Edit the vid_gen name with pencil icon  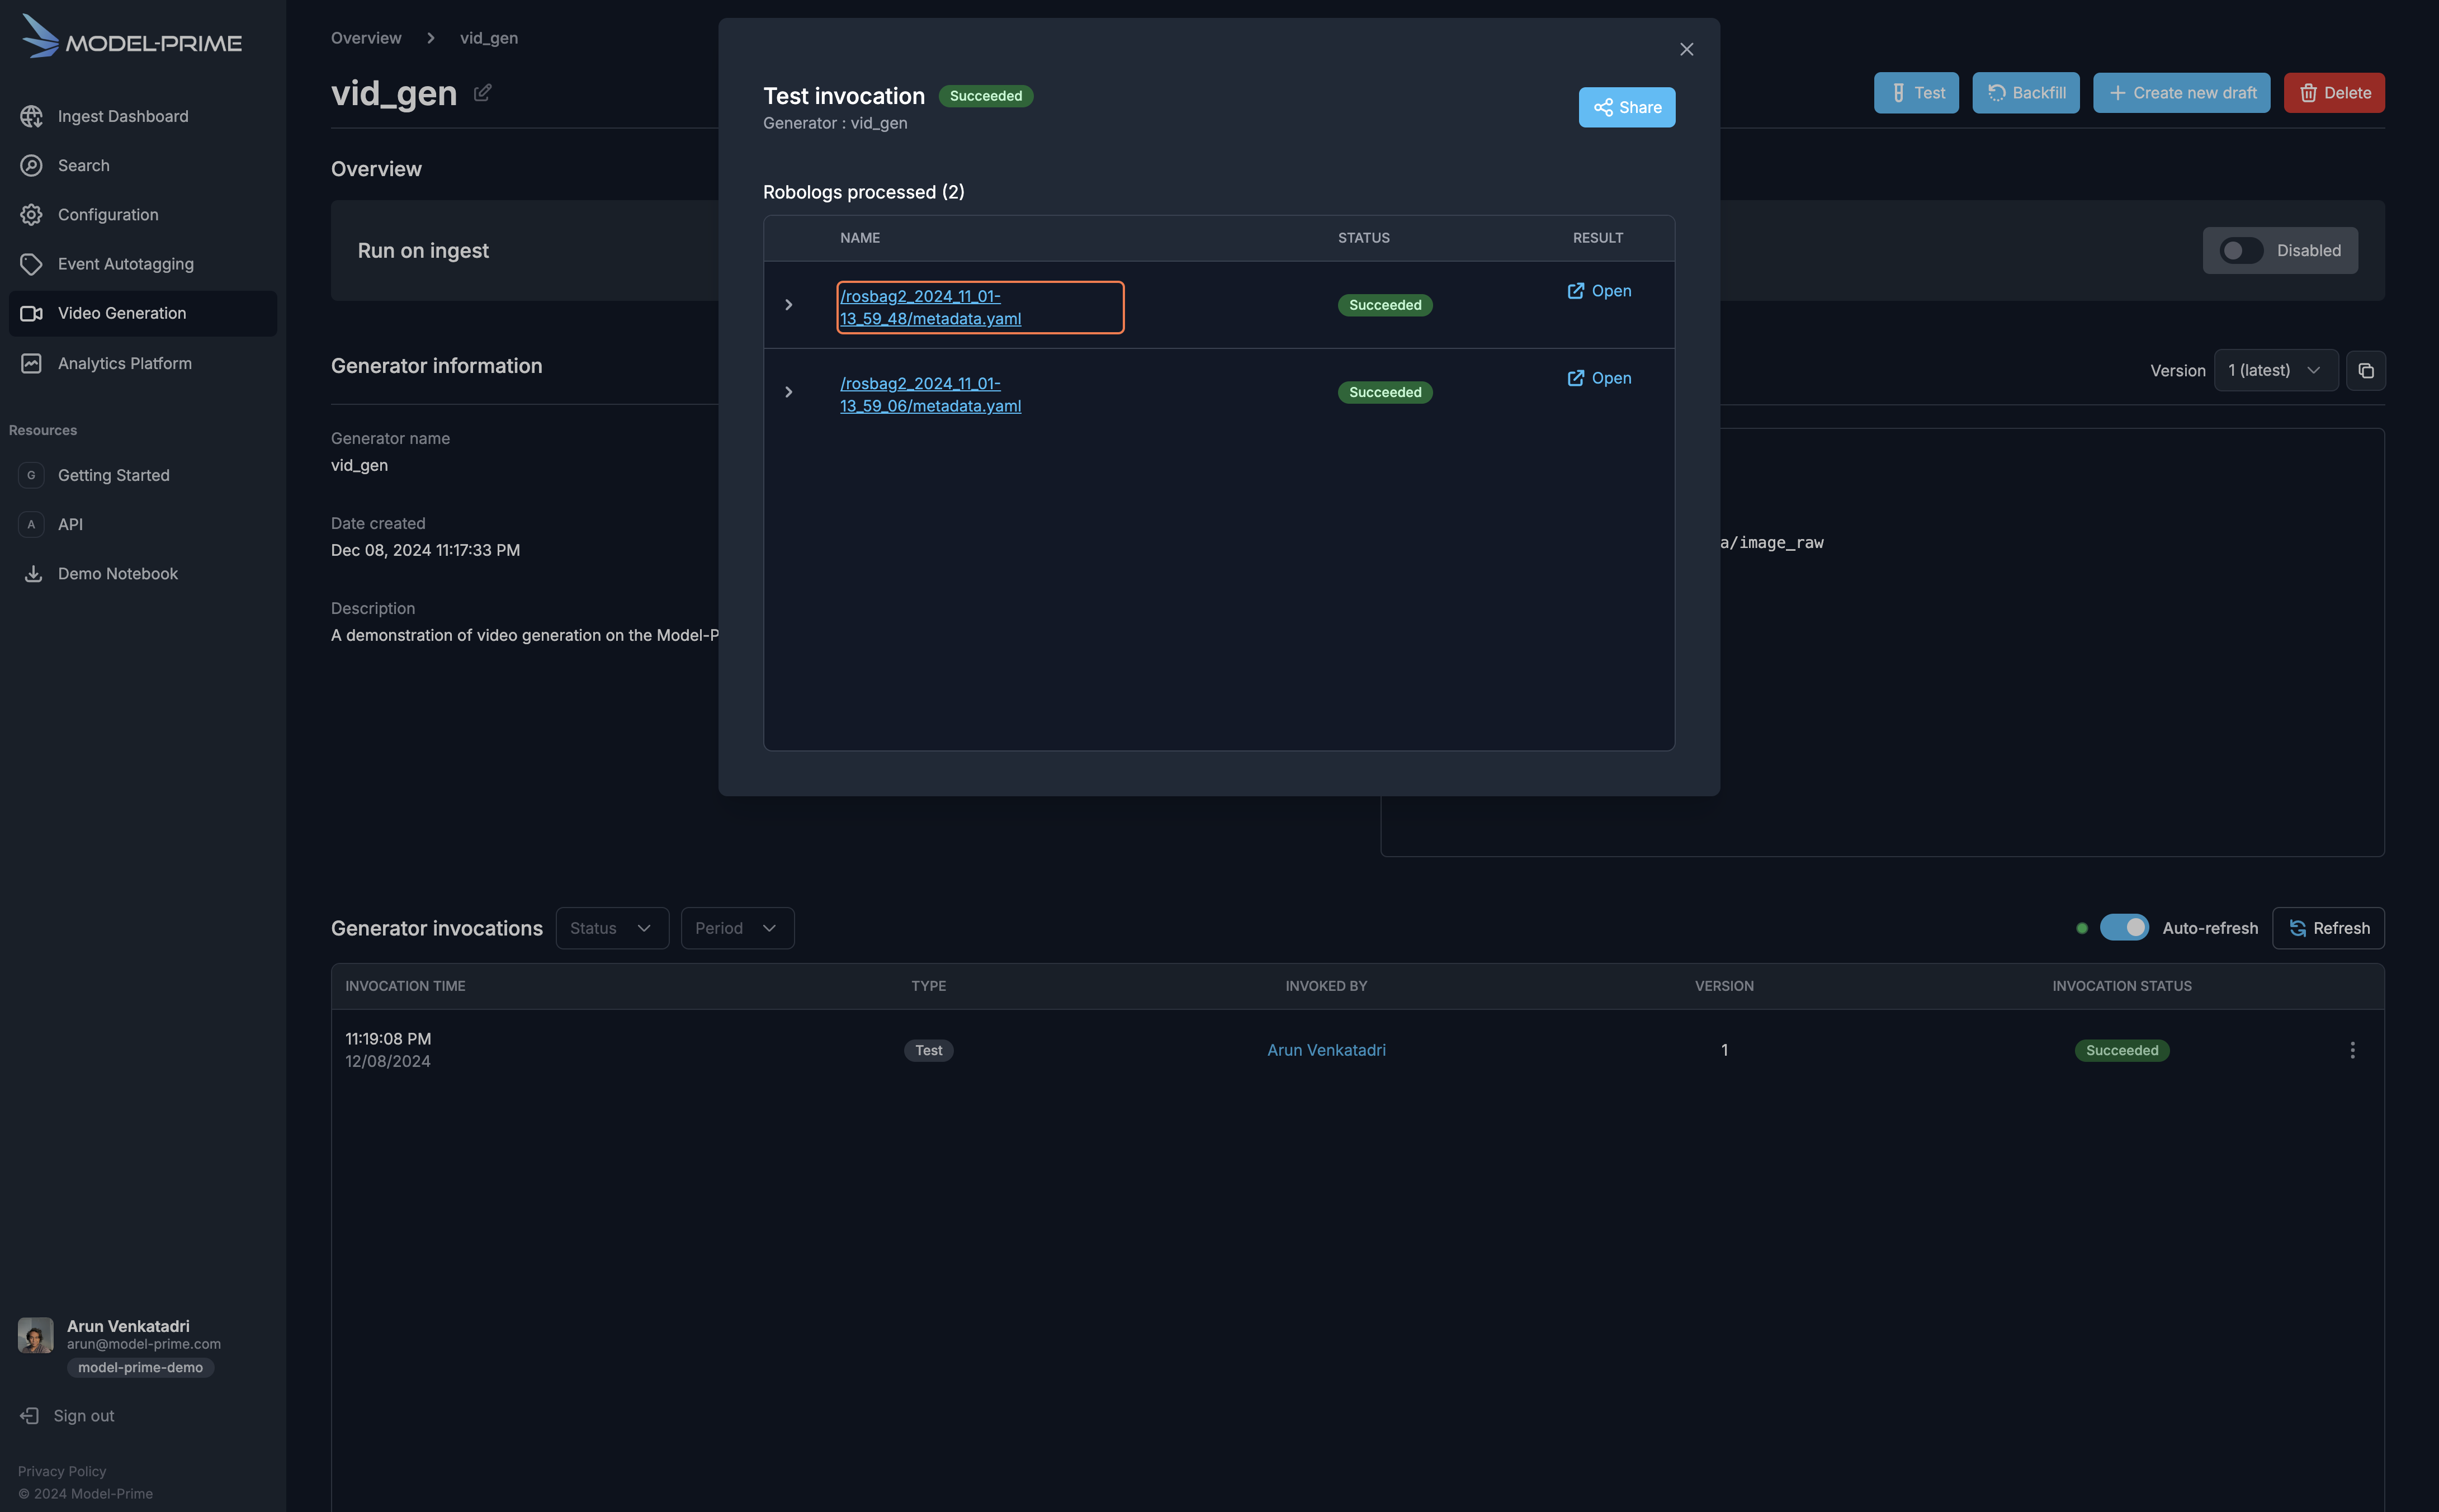tap(482, 93)
